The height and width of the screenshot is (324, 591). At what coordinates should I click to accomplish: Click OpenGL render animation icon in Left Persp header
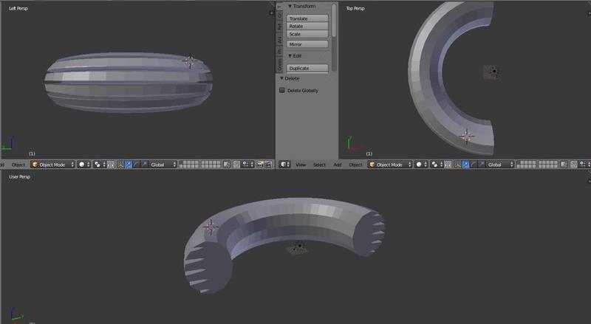coord(268,165)
